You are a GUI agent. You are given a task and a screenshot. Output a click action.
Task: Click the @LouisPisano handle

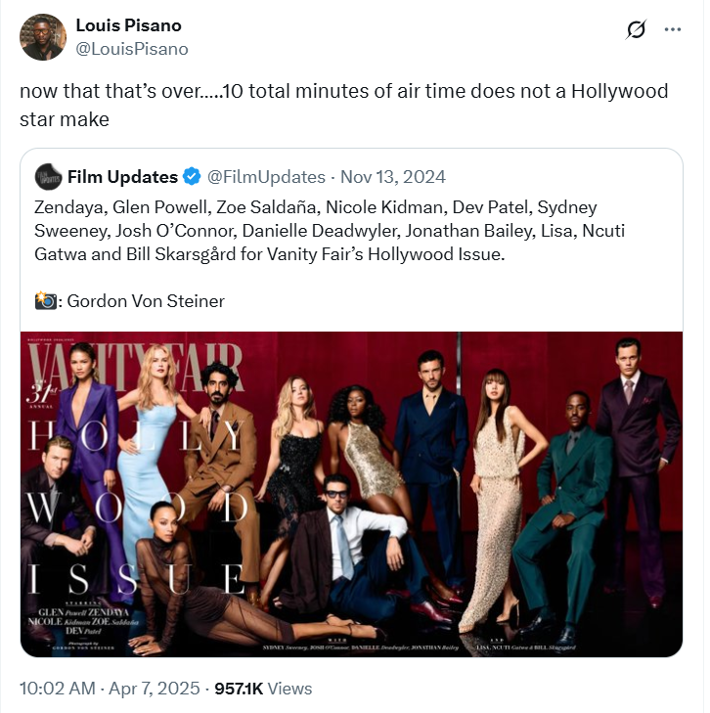tap(132, 48)
